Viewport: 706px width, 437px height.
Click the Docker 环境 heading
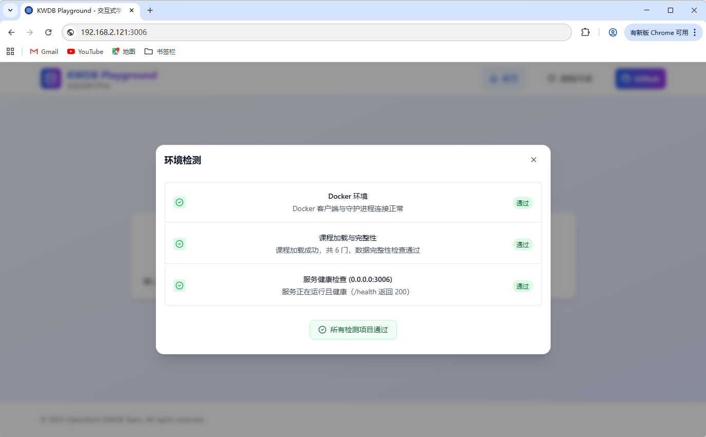pyautogui.click(x=348, y=196)
